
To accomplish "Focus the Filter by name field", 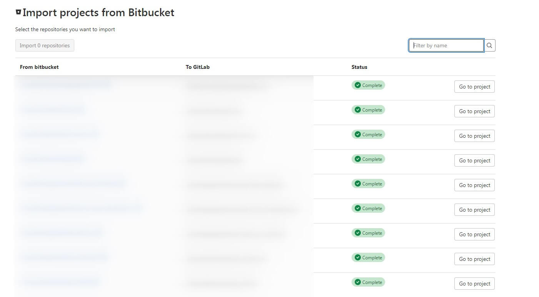I will tap(446, 45).
